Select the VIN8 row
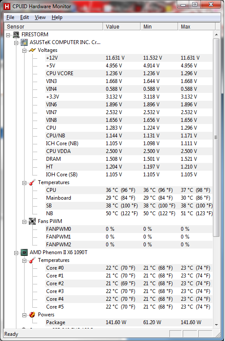This screenshot has width=225, height=341. (129, 120)
